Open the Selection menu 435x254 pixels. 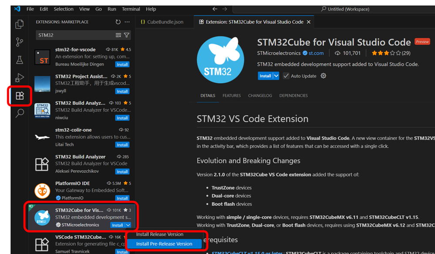click(64, 9)
